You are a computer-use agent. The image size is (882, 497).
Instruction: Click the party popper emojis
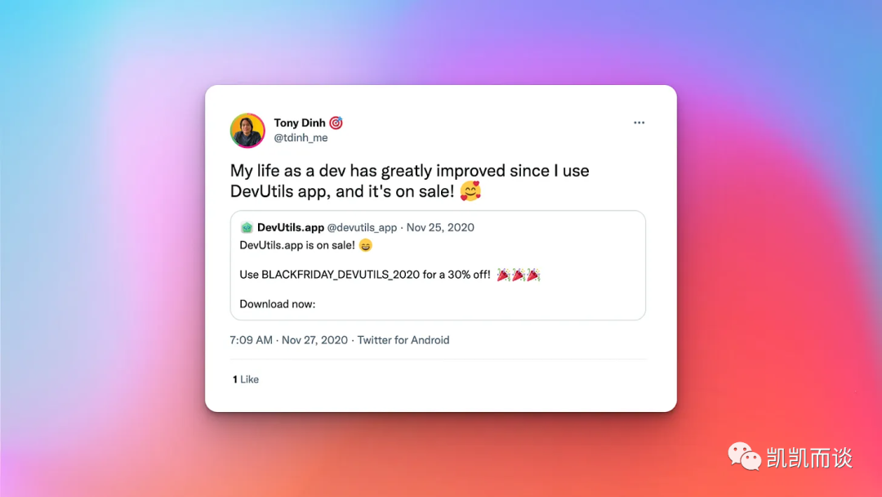coord(518,275)
